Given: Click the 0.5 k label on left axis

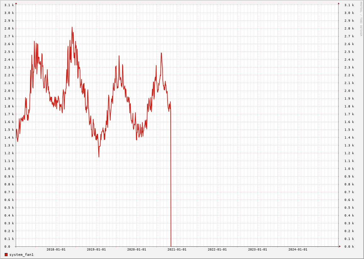Looking at the screenshot, I should pyautogui.click(x=9, y=208).
